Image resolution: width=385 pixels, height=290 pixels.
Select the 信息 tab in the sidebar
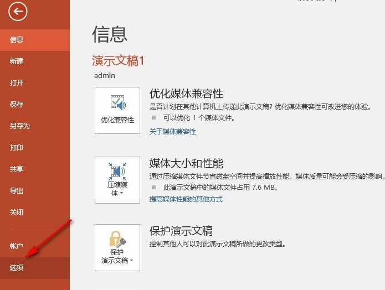point(17,40)
